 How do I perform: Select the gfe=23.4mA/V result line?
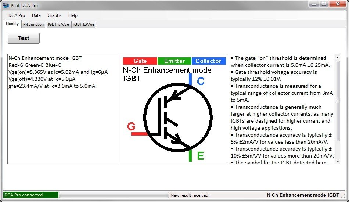[x=52, y=86]
